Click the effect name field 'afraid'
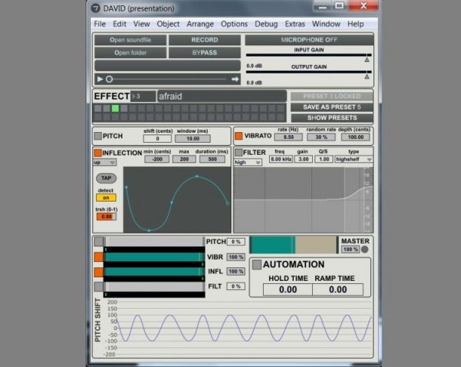The image size is (461, 367). point(222,97)
